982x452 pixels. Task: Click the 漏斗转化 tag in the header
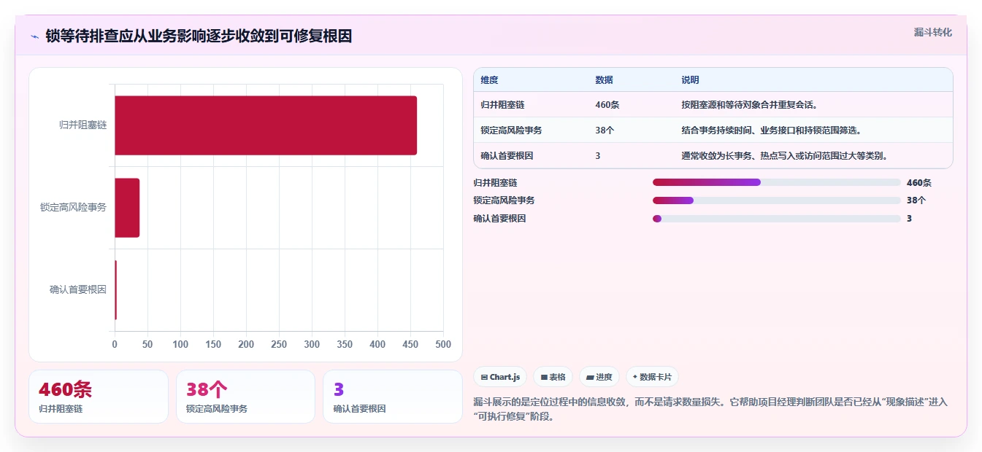(932, 32)
